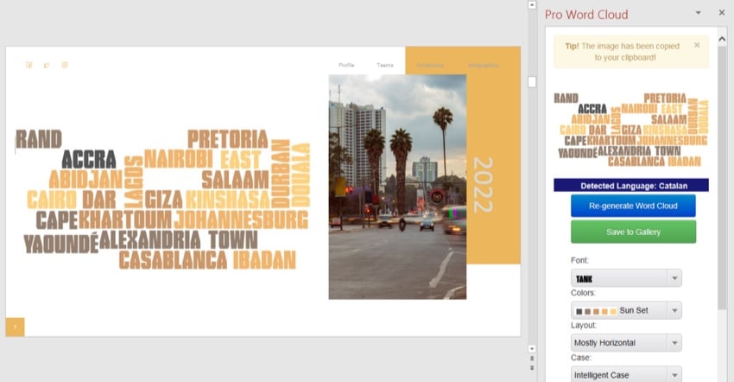The image size is (734, 382).
Task: Go to next slide using the double-down arrow
Action: point(532,368)
